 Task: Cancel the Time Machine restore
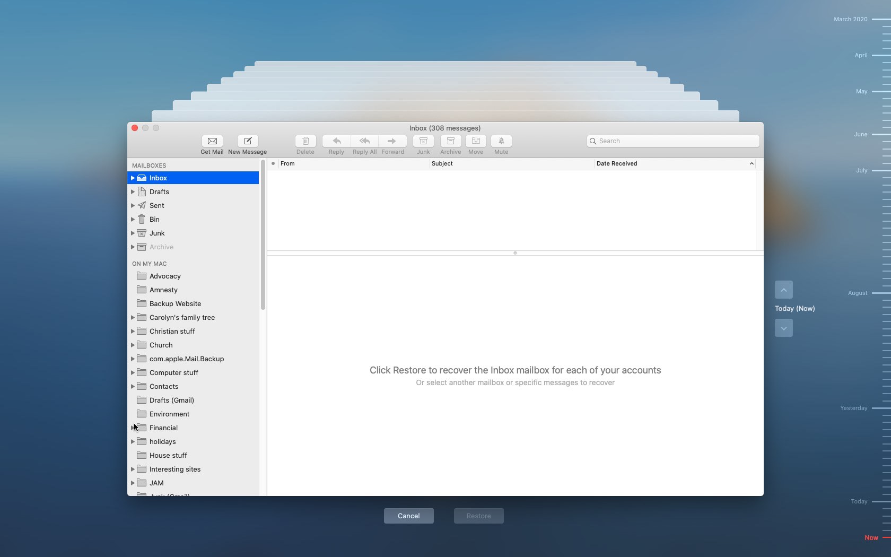point(409,516)
